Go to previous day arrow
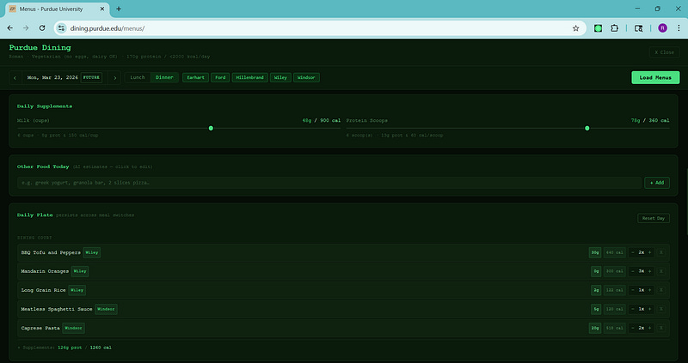 click(x=15, y=77)
